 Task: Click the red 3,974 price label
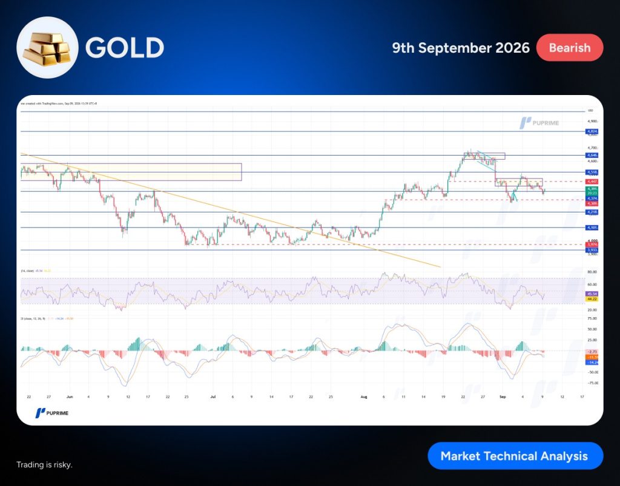[x=592, y=245]
